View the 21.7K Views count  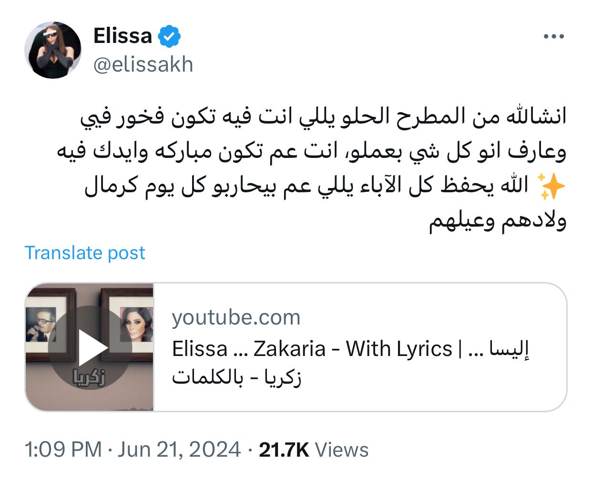(x=314, y=450)
